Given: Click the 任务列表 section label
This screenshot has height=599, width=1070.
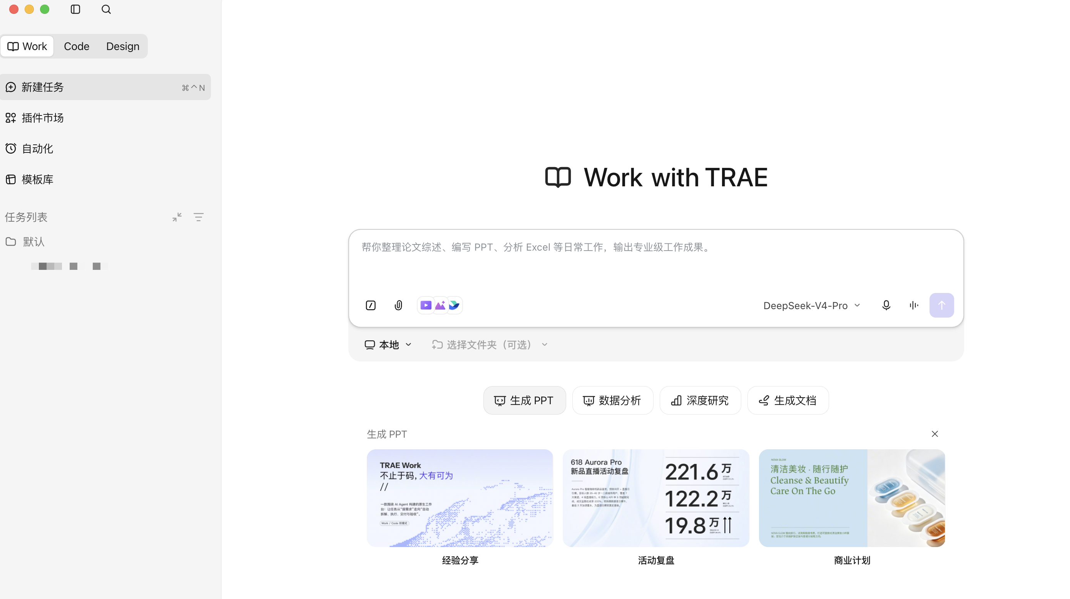Looking at the screenshot, I should pyautogui.click(x=26, y=217).
